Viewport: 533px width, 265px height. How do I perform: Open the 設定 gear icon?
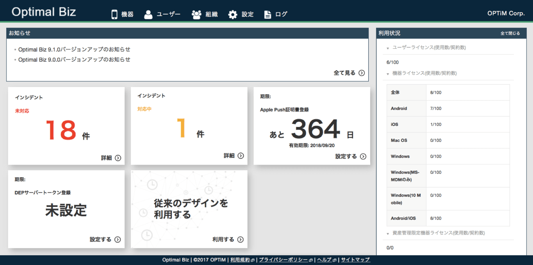232,14
